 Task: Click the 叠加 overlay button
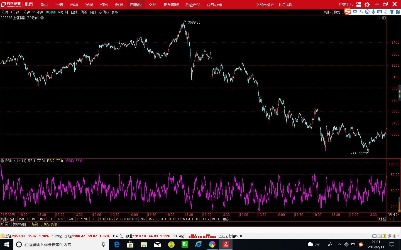pos(337,12)
